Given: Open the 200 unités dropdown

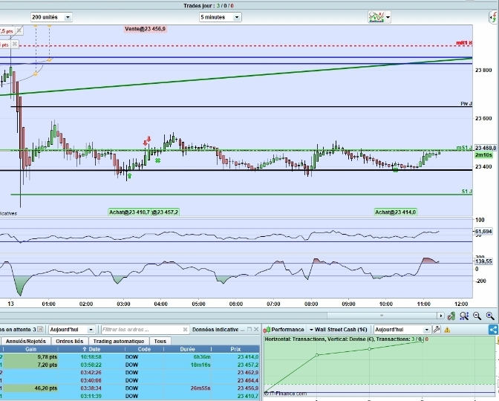Looking at the screenshot, I should point(51,17).
